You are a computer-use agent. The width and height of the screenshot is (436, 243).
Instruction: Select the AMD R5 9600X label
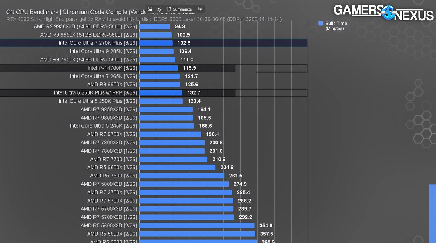pos(112,167)
